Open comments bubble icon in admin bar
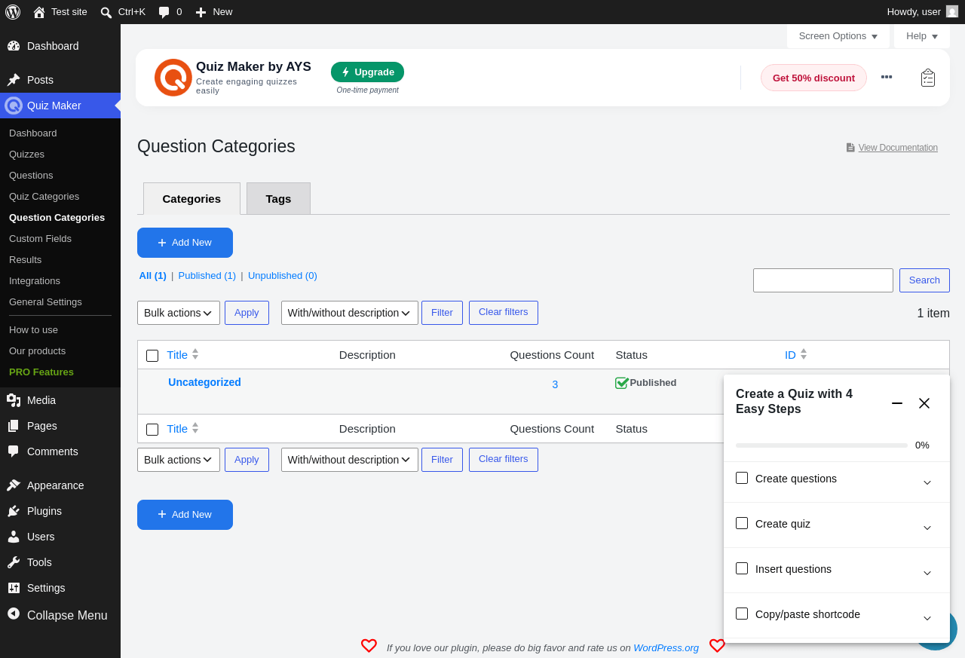Viewport: 965px width, 658px height. (x=164, y=12)
